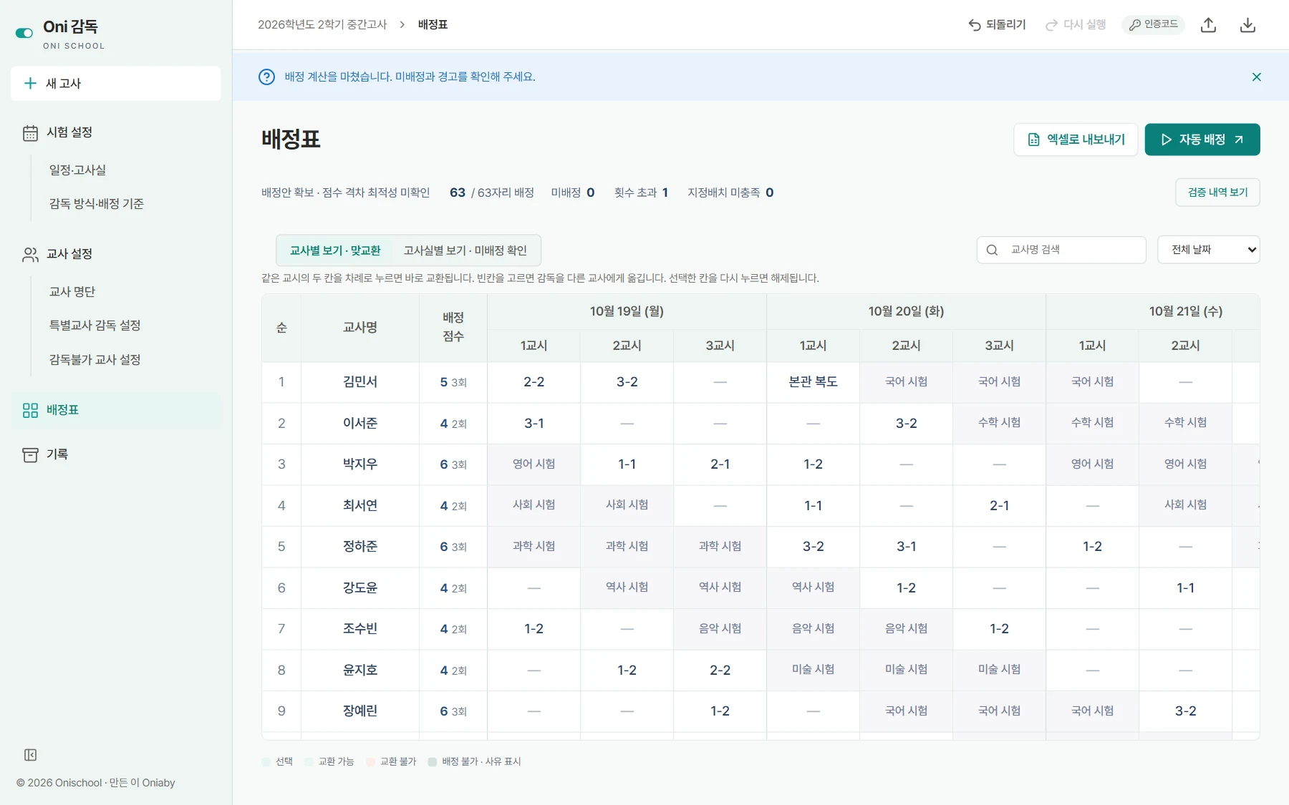Select 김민서's 2-2 cell on 10월 19일 1교시
Screen dimensions: 1289x805
coord(534,382)
